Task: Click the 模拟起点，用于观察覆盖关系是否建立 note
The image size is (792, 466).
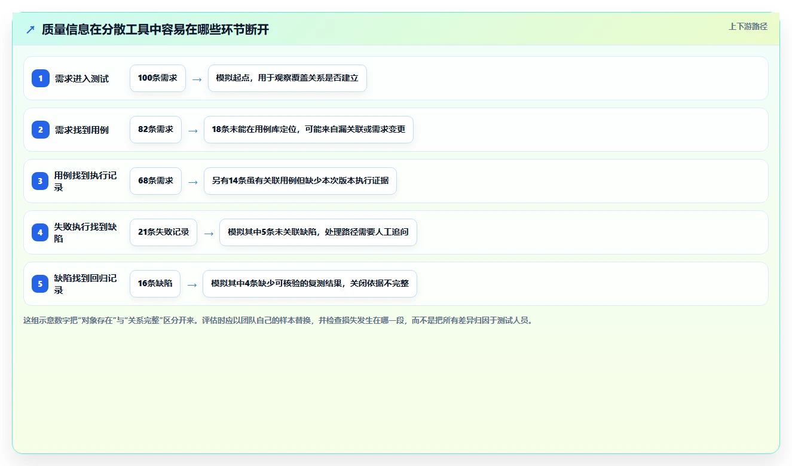Action: (x=288, y=78)
